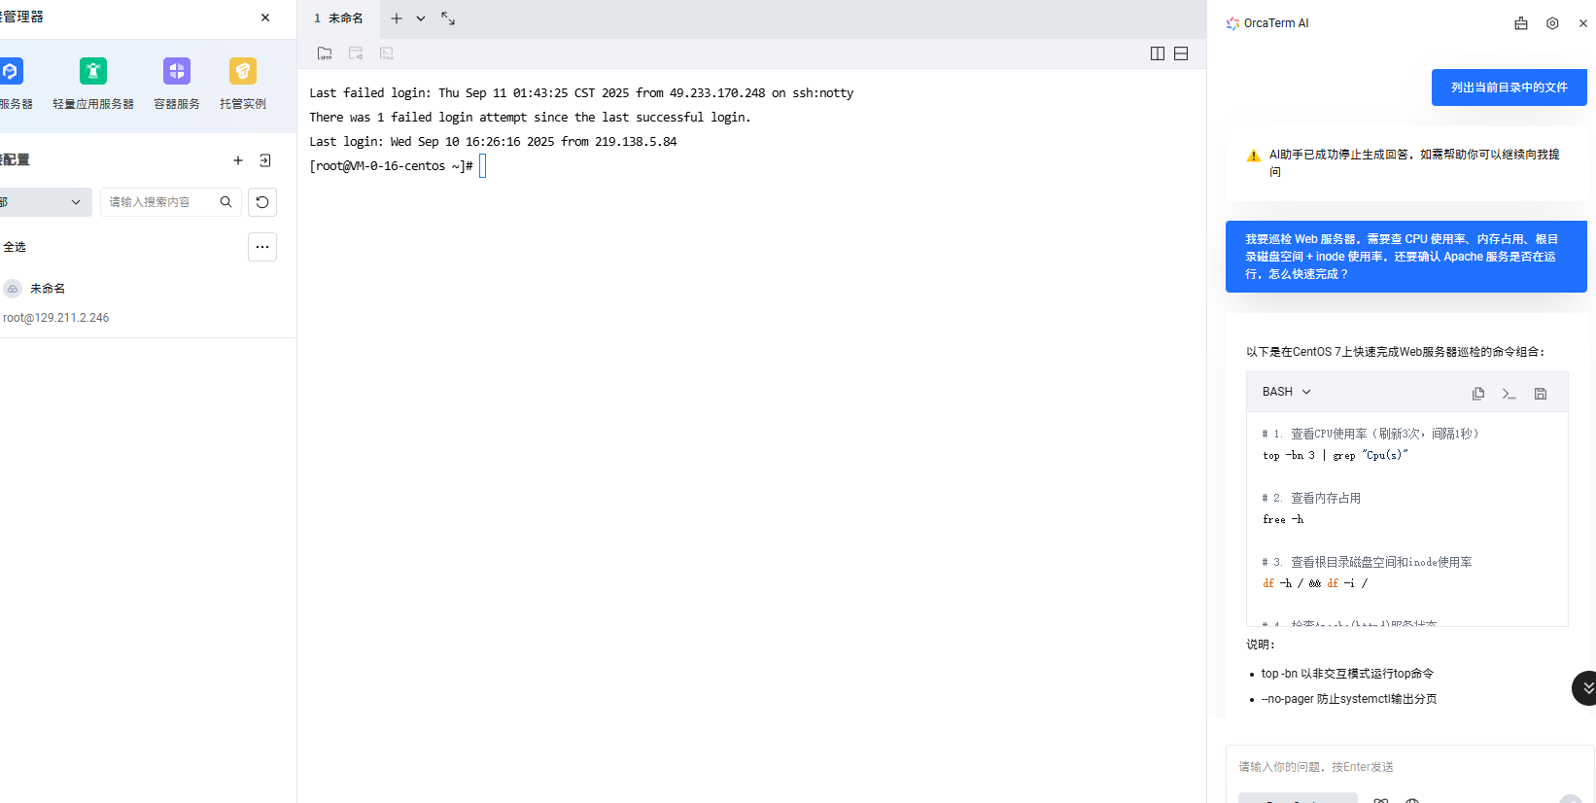Click the blue web server inspection question bubble
The width and height of the screenshot is (1596, 803).
click(x=1406, y=257)
